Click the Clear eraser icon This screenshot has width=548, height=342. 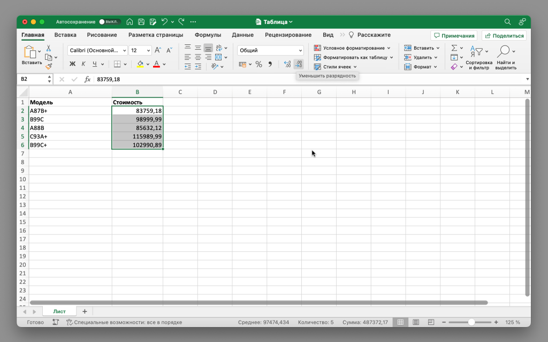454,67
